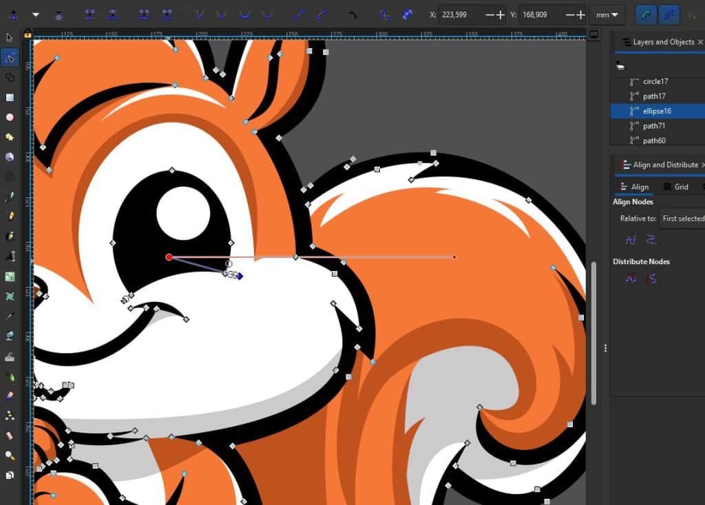Open the Align sub-tab

click(634, 187)
